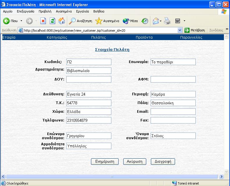Click the Περιοχή field with Καμάρα
The image size is (230, 186).
[x=173, y=94]
